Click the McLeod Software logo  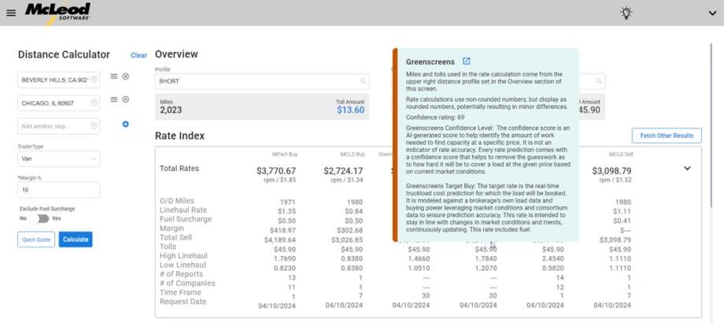coord(57,12)
